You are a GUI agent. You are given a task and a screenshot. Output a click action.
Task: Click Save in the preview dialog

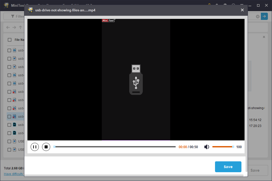coord(228,167)
